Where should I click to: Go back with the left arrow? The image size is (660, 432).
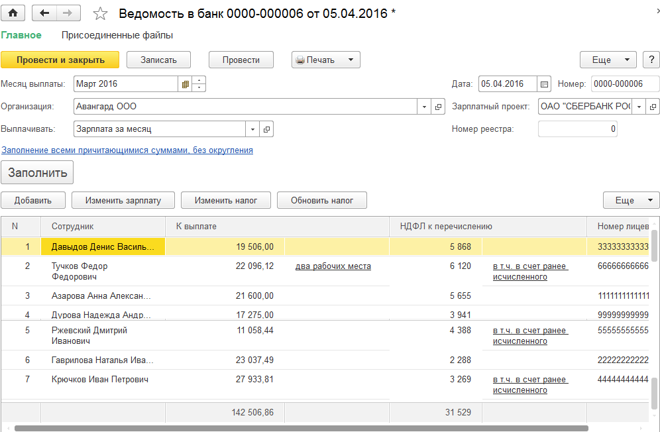45,13
